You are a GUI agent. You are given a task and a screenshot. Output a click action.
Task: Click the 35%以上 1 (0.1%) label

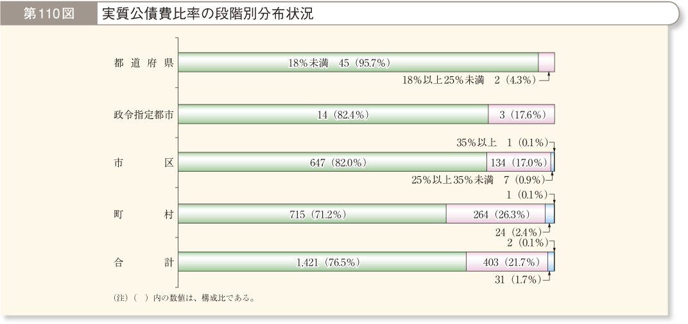coord(502,143)
